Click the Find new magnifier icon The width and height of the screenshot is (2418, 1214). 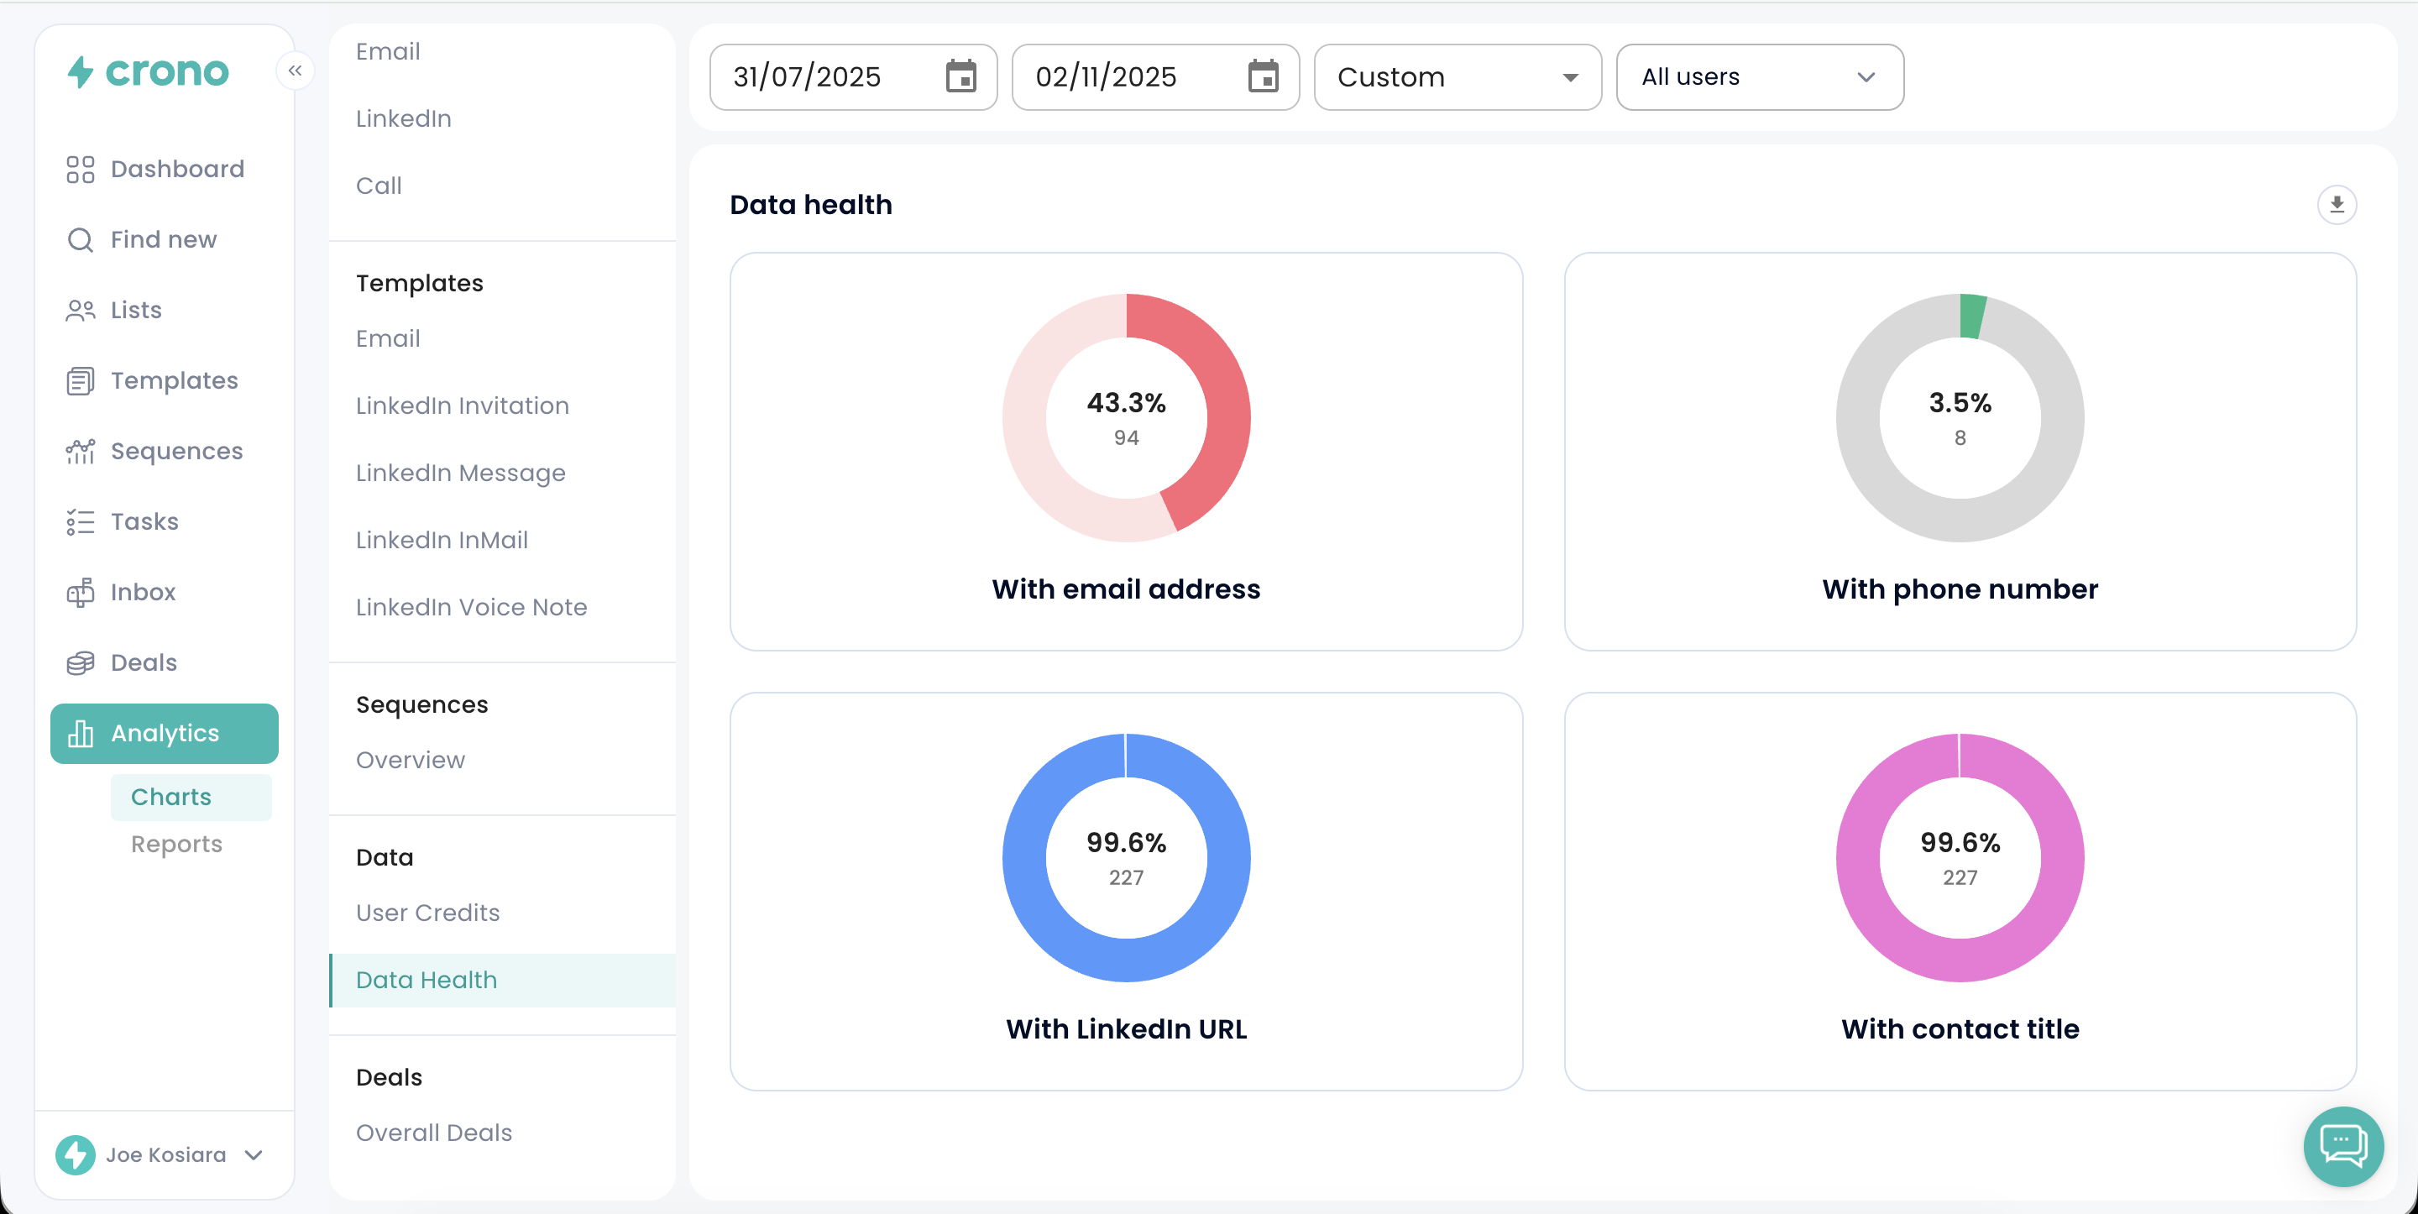[81, 240]
